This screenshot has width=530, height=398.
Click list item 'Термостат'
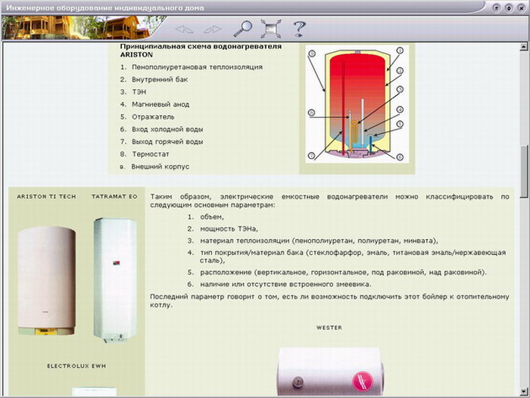[x=151, y=154]
